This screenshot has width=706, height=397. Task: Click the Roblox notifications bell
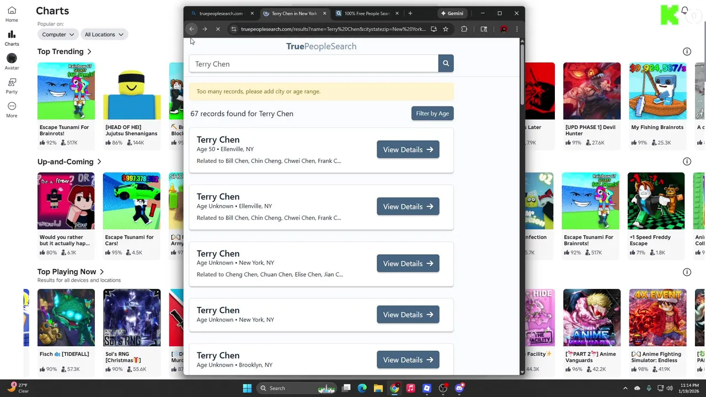click(684, 10)
